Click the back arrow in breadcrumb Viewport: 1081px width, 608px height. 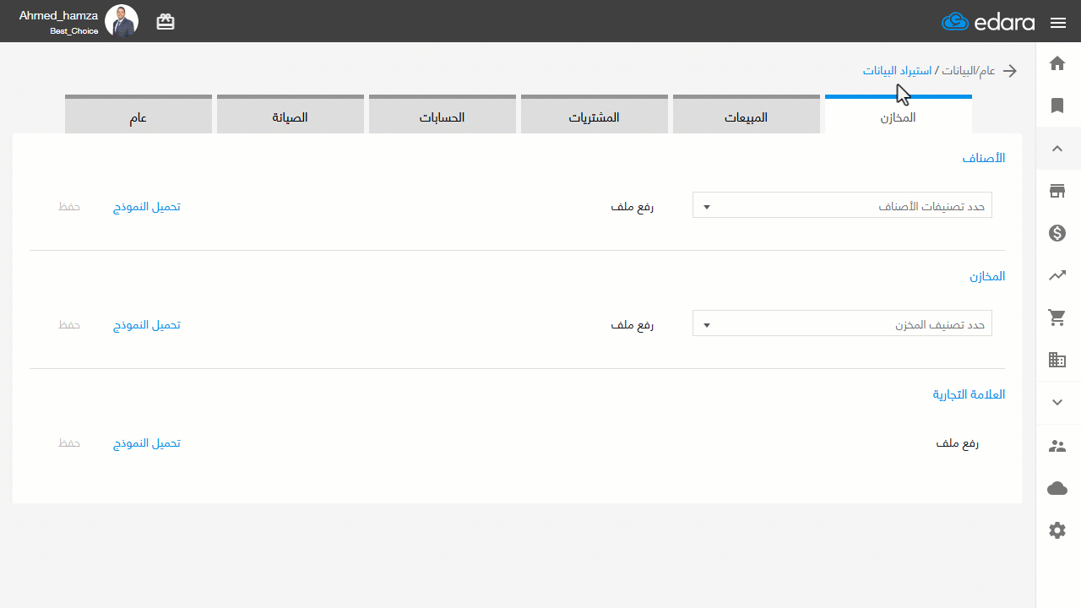[1009, 71]
